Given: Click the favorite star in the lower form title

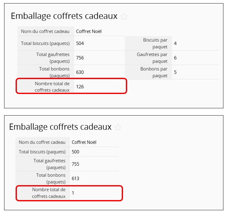Looking at the screenshot, I should (118, 128).
